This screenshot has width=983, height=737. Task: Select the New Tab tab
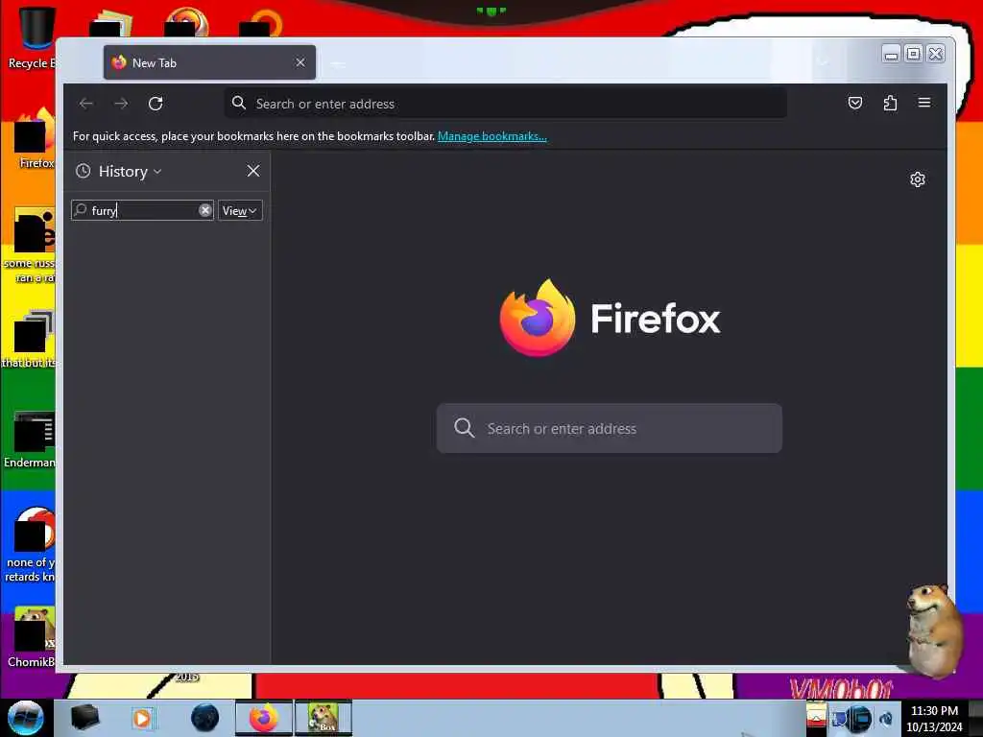(x=209, y=62)
